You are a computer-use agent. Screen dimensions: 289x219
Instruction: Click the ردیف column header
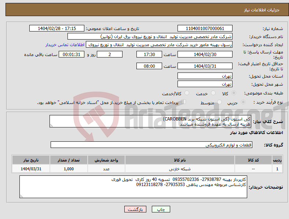[x=277, y=160]
